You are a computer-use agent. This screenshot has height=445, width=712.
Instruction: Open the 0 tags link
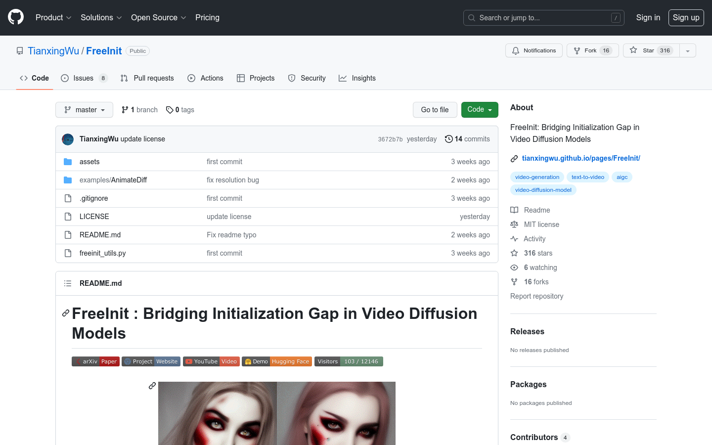point(180,110)
